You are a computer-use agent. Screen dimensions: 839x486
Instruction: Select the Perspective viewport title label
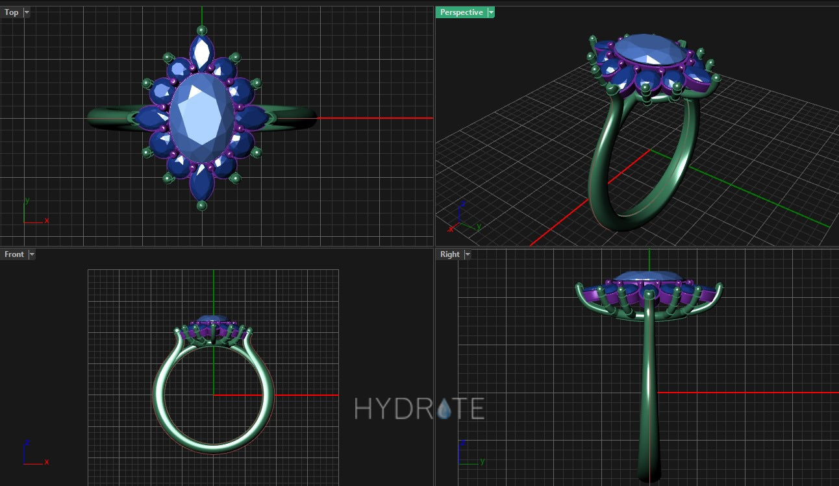(461, 12)
